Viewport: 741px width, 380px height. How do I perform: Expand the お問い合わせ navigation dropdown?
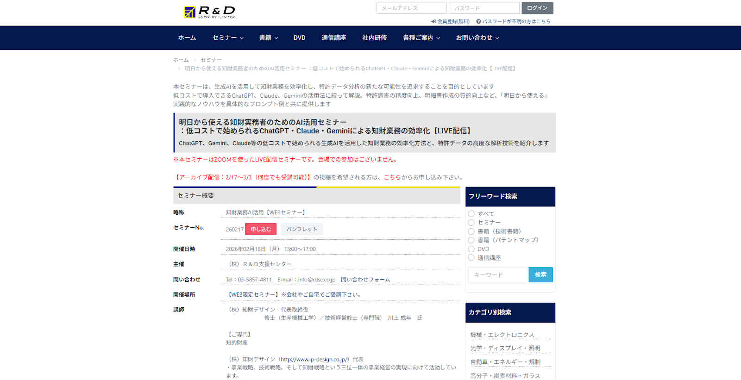477,38
